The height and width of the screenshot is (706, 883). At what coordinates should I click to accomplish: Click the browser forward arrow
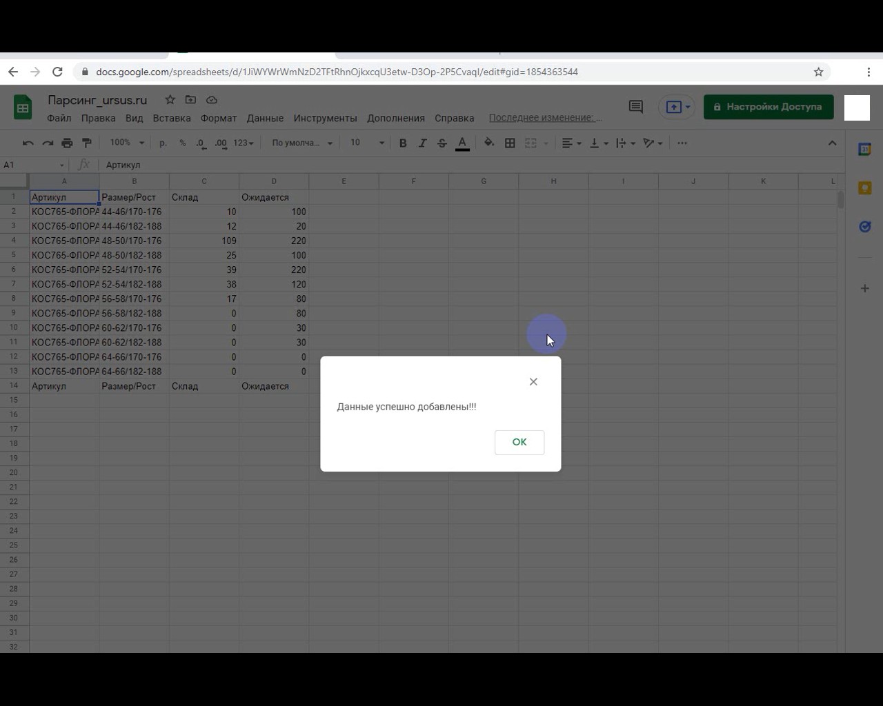point(35,72)
